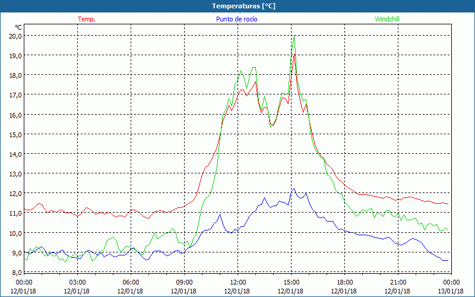Screen dimensions: 475x297
Task: Click the "00:00" time label above 12/01/18
Action: pos(24,283)
